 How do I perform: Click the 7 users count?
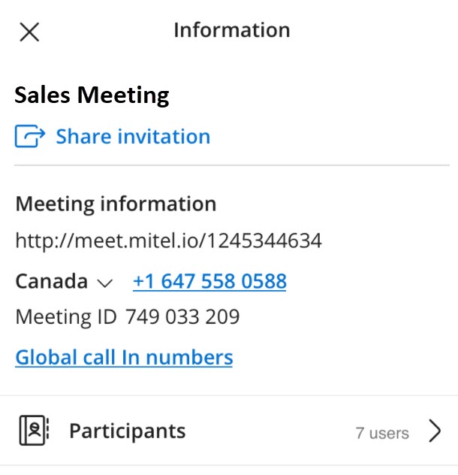click(382, 433)
